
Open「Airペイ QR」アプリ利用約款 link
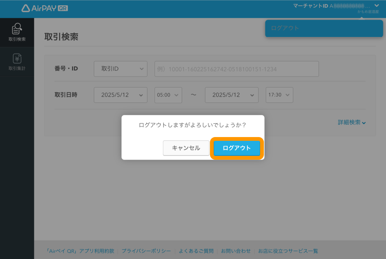80,251
